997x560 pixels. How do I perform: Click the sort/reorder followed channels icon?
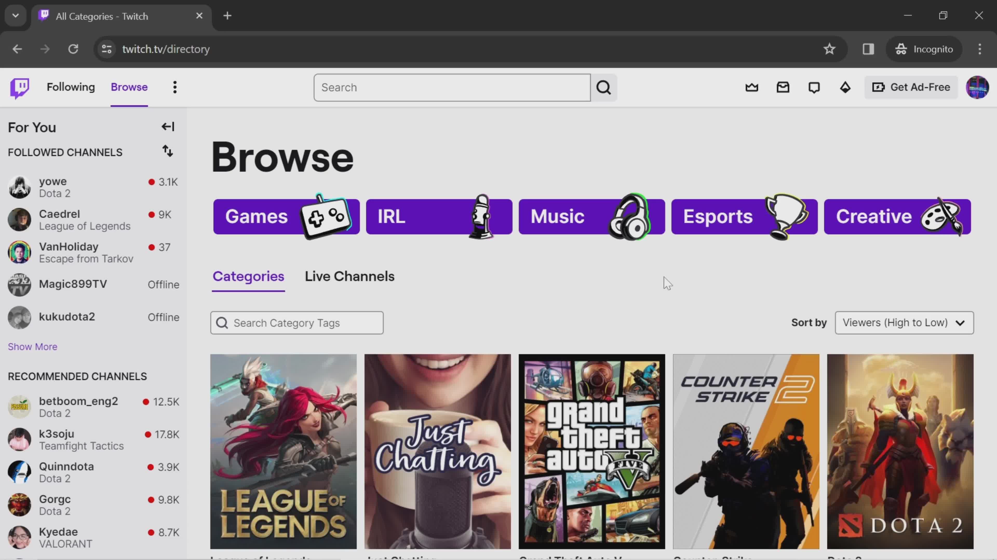(168, 152)
